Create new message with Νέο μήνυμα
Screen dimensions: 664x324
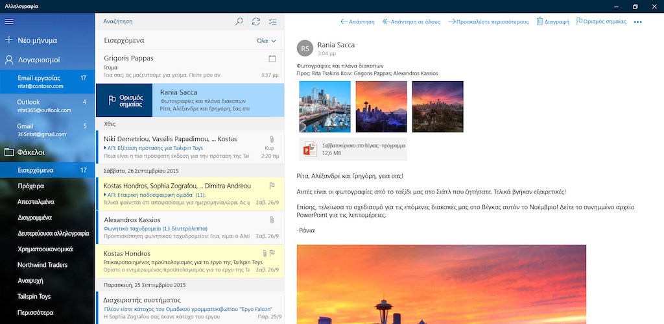pyautogui.click(x=39, y=40)
